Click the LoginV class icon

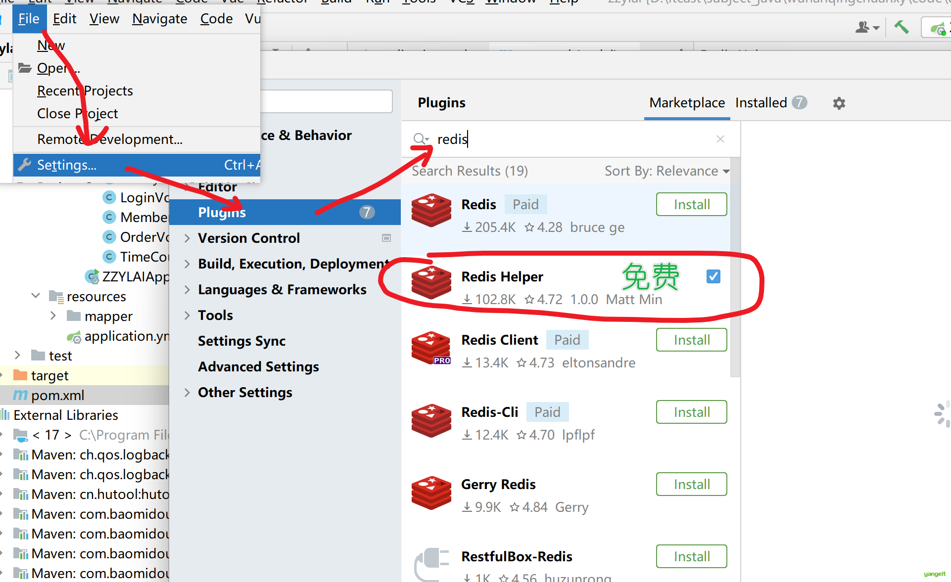click(109, 197)
